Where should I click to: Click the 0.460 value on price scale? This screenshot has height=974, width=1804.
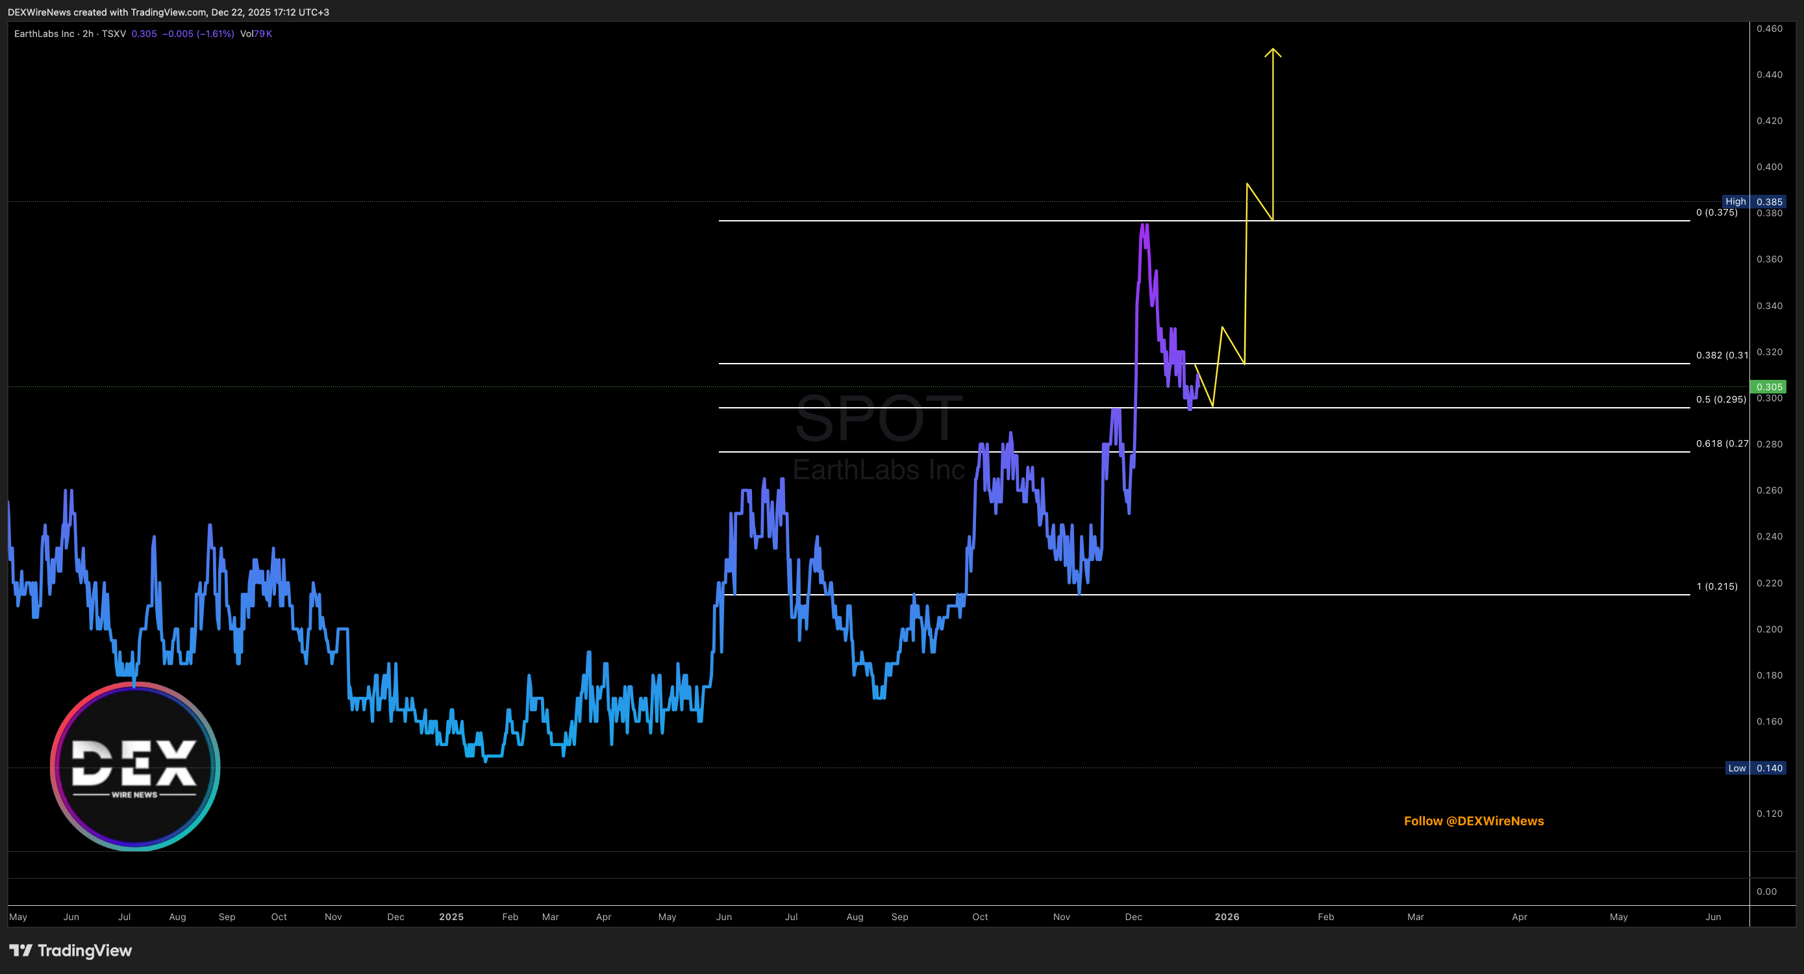tap(1769, 29)
